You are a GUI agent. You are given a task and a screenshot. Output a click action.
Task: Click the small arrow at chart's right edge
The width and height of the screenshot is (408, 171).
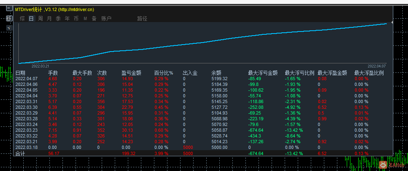(x=392, y=22)
